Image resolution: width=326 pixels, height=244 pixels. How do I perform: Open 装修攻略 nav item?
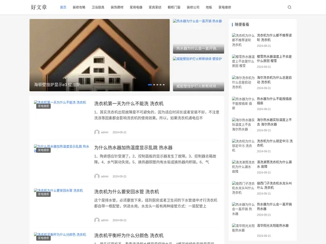click(79, 7)
